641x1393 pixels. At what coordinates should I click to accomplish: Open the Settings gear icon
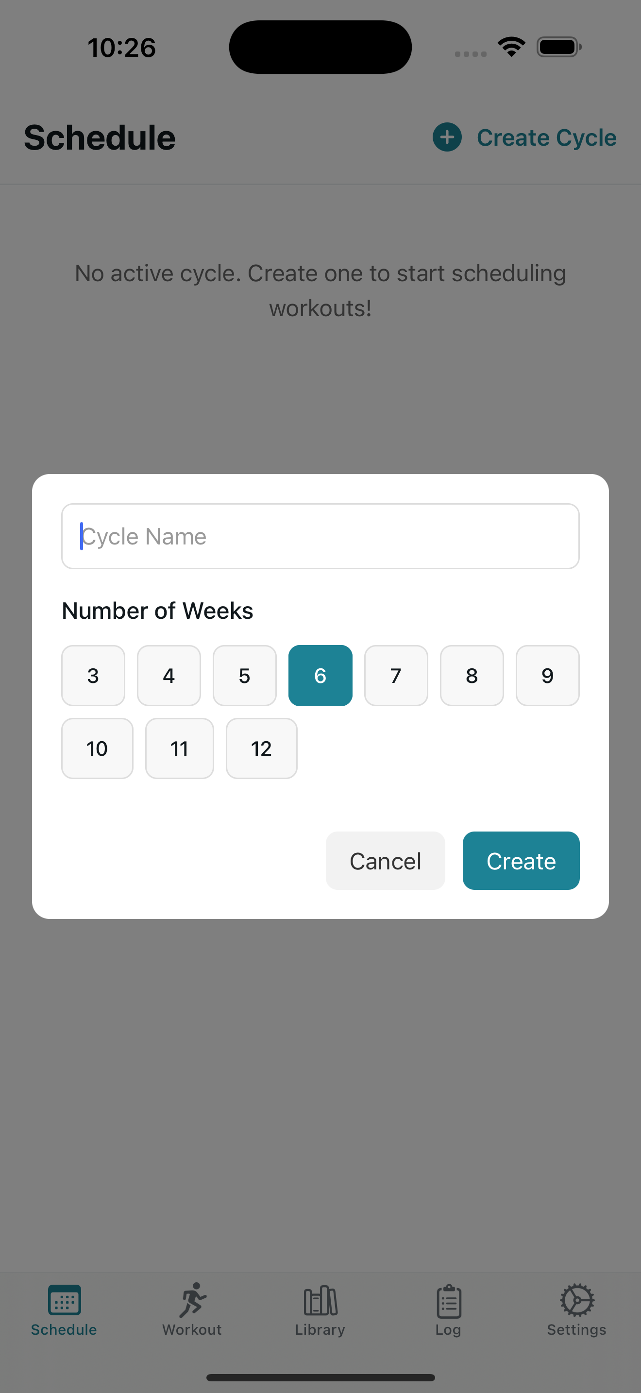click(577, 1300)
